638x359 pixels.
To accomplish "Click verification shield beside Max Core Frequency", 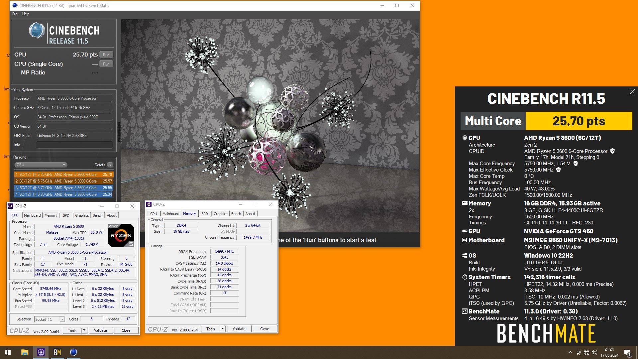I will (x=576, y=164).
